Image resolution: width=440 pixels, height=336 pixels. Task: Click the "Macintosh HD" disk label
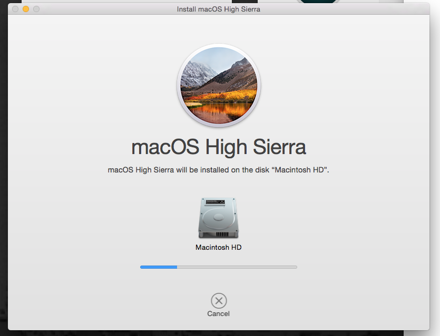point(219,247)
